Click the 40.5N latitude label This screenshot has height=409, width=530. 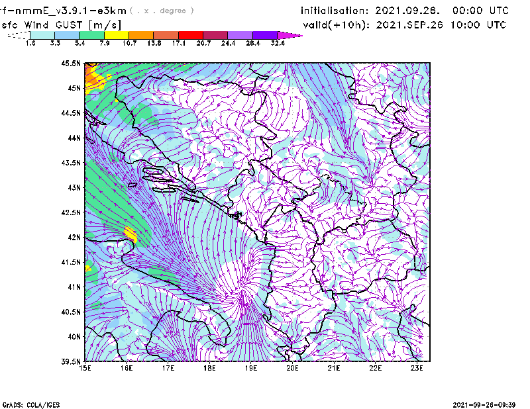pyautogui.click(x=71, y=312)
